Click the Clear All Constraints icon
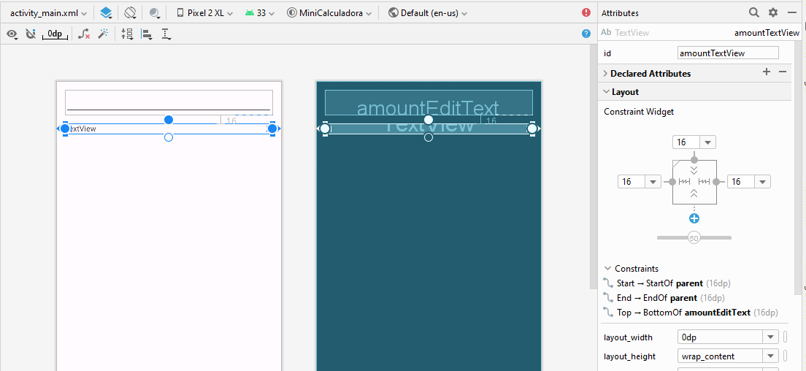 84,34
